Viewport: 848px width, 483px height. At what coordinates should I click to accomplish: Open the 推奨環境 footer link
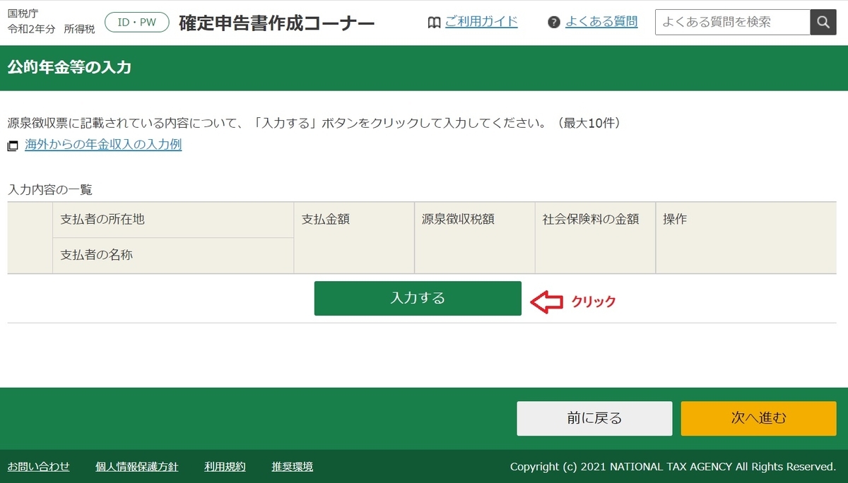(291, 467)
